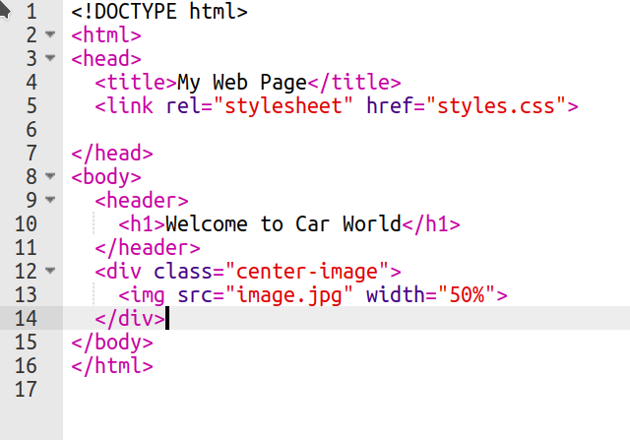Click the "Welcome to Car World" heading text
The image size is (630, 440).
283,224
